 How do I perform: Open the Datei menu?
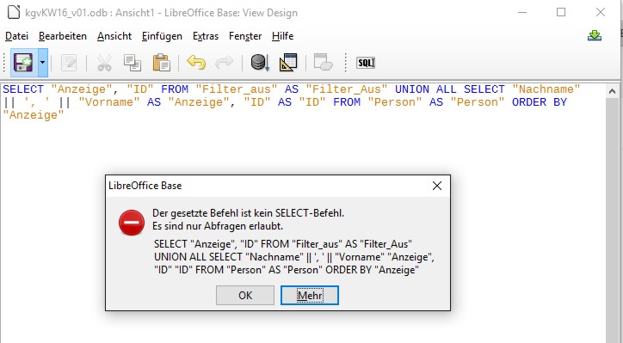16,36
